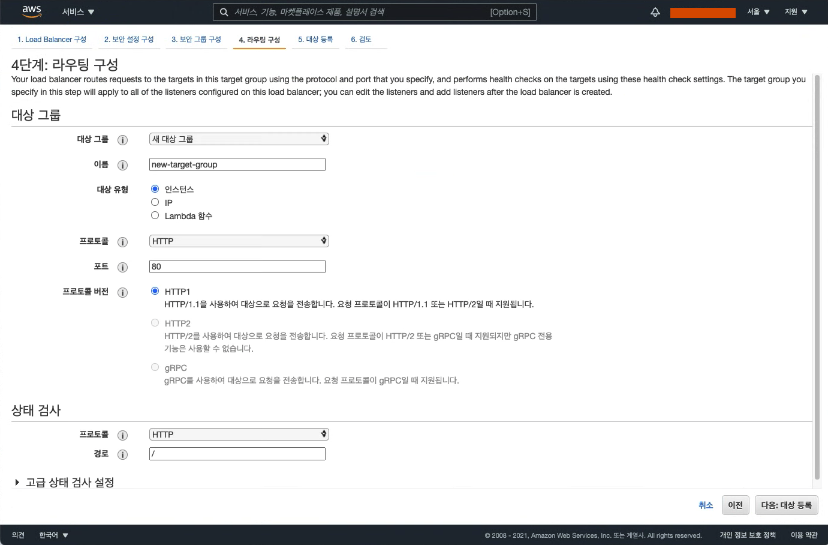Open the 한국어 language selector
Image resolution: width=828 pixels, height=545 pixels.
pyautogui.click(x=53, y=535)
